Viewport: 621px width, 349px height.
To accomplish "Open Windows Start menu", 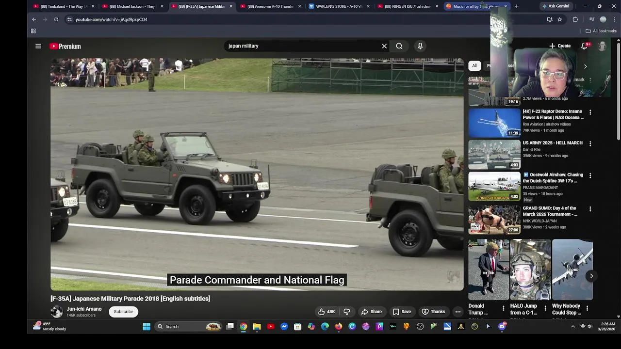I will pos(147,327).
